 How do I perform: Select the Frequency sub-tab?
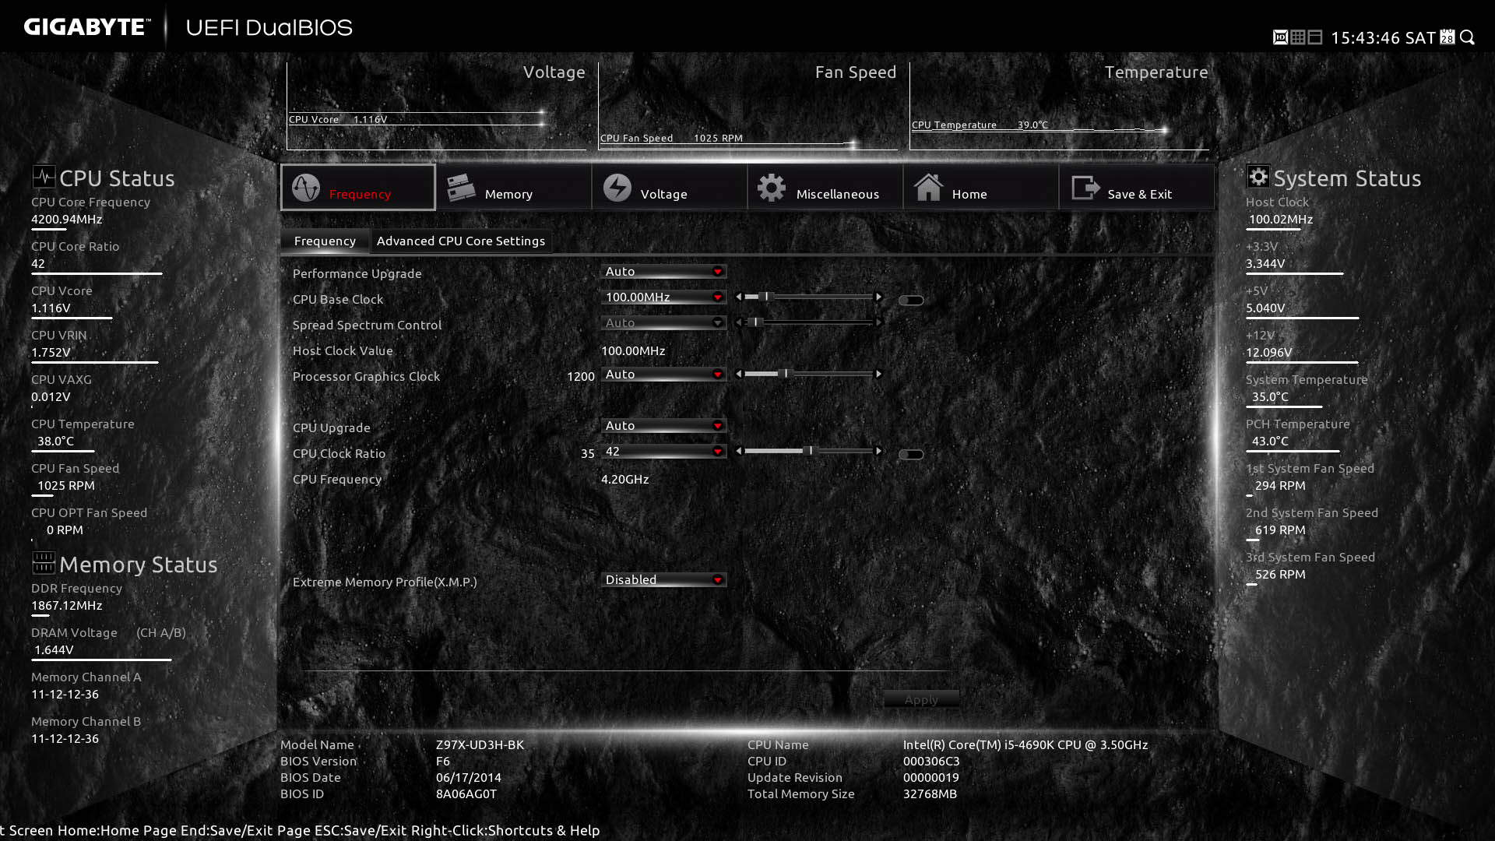(x=325, y=241)
